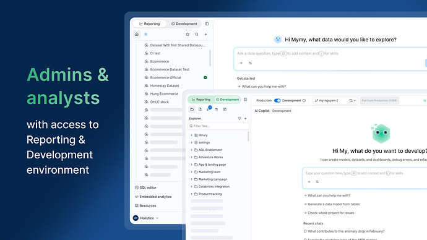Click last square icon in Development toolbar
Viewport: 427px width, 240px height.
tap(225, 109)
